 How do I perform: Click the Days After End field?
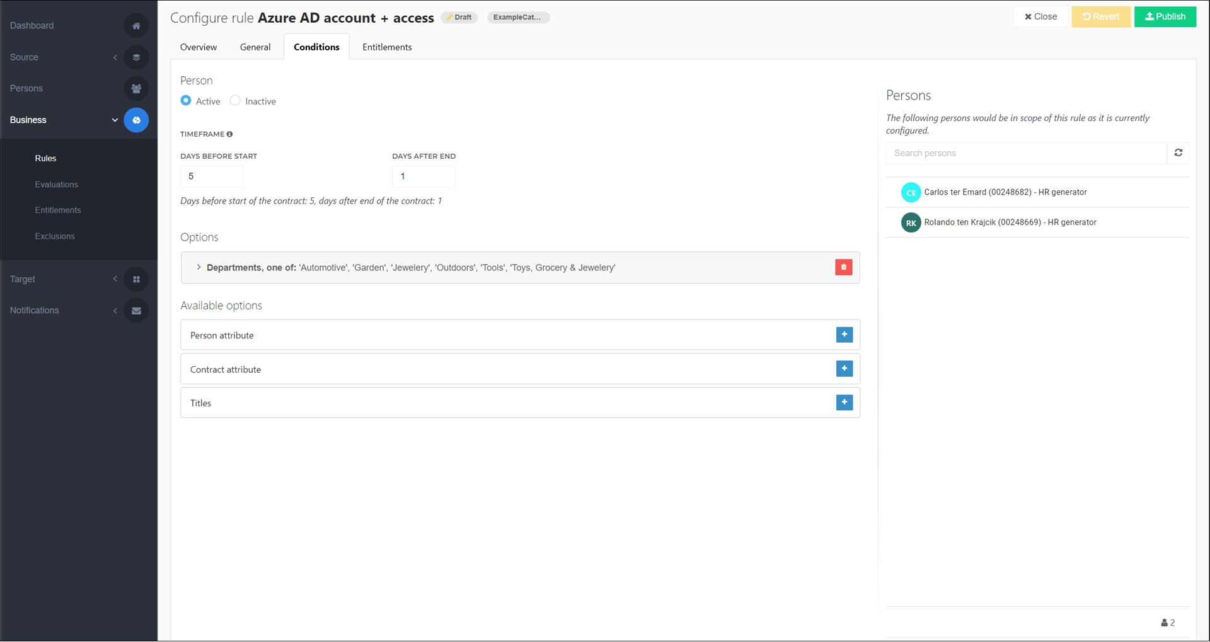click(x=423, y=177)
